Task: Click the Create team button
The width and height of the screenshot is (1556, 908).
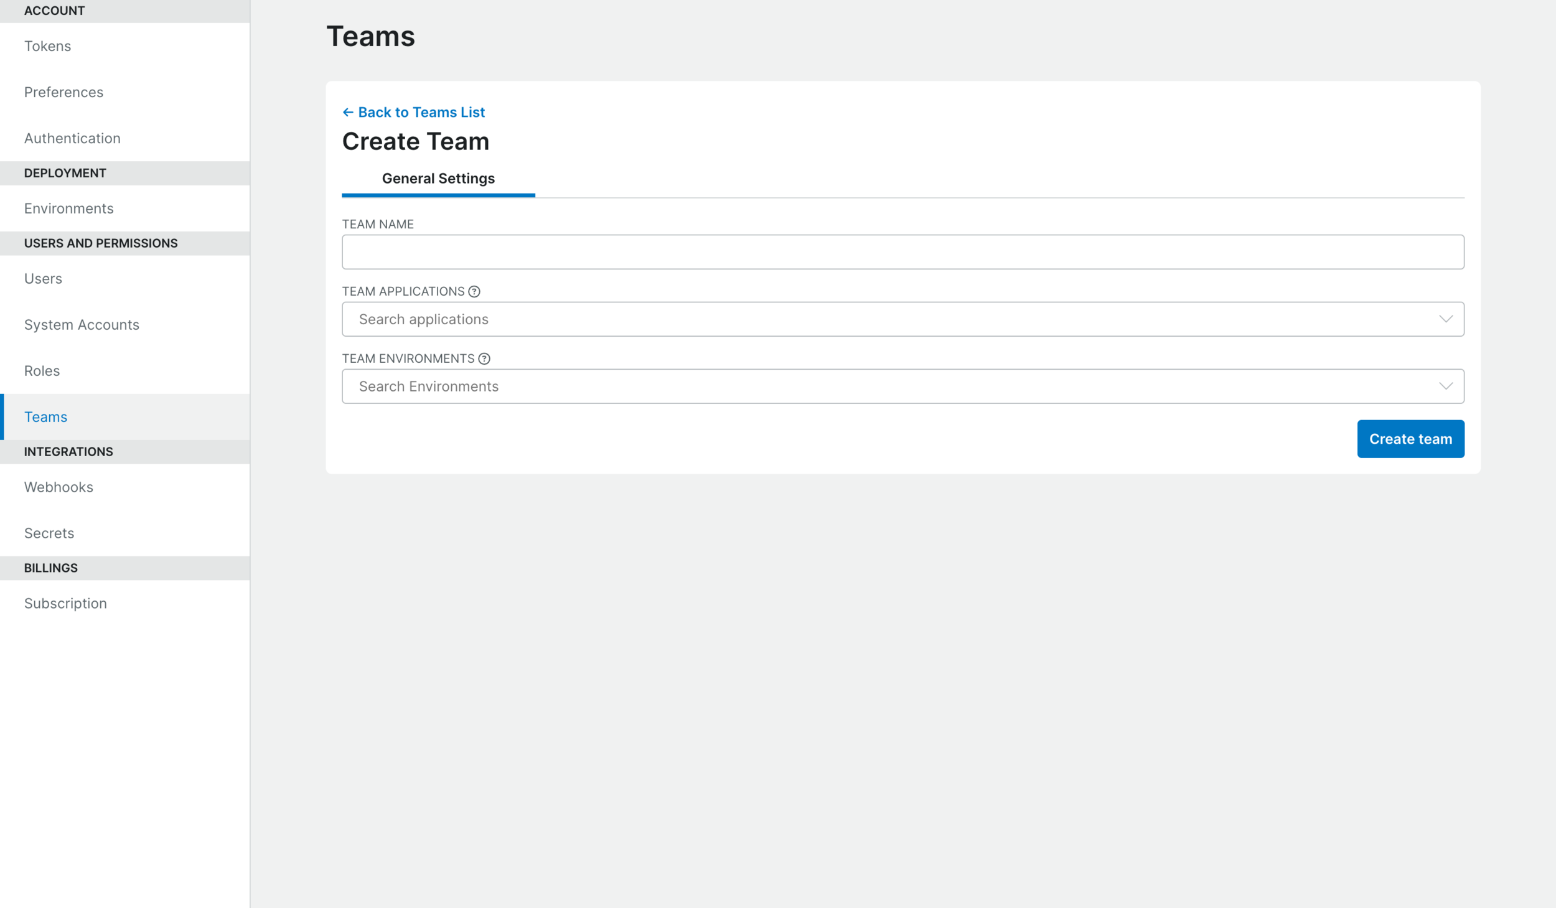Action: point(1410,439)
